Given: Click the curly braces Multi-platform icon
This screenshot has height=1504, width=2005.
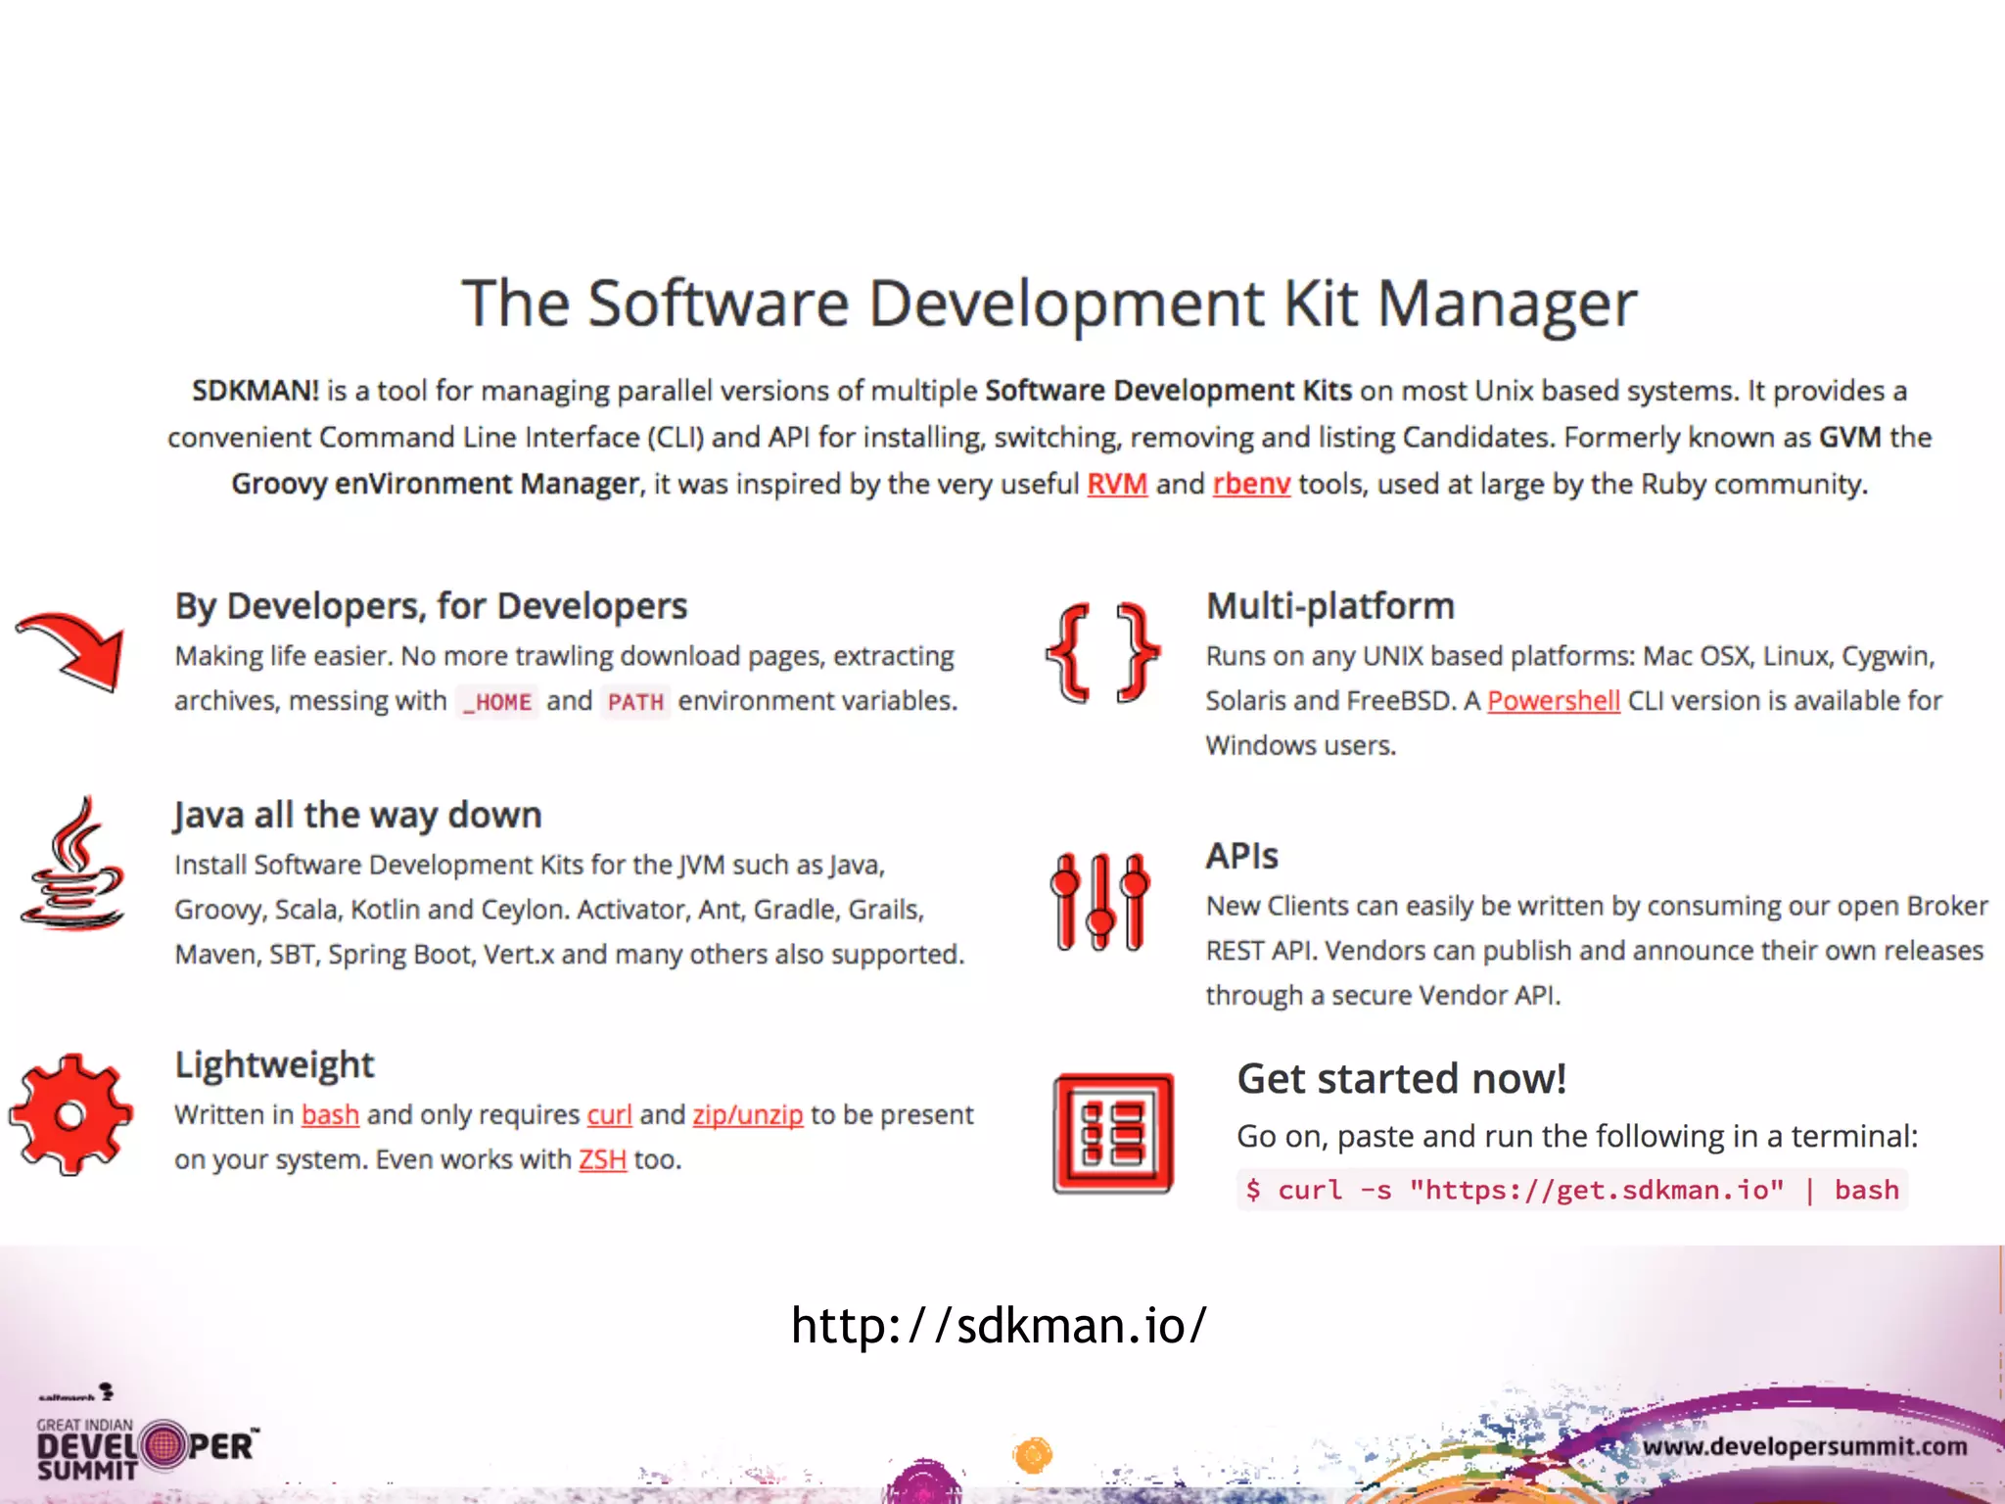Looking at the screenshot, I should (x=1102, y=652).
